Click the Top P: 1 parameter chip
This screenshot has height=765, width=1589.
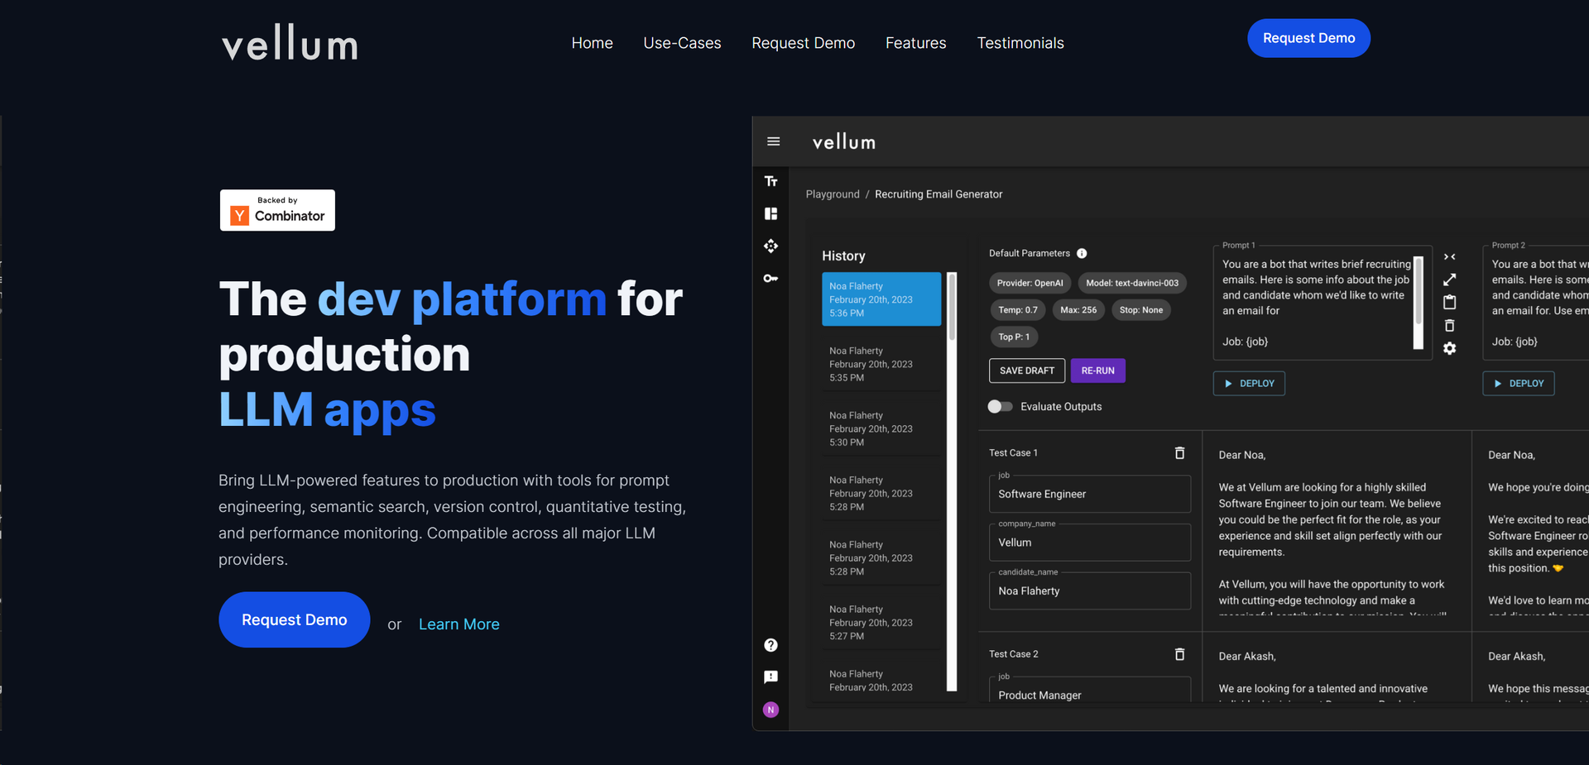click(x=1014, y=337)
